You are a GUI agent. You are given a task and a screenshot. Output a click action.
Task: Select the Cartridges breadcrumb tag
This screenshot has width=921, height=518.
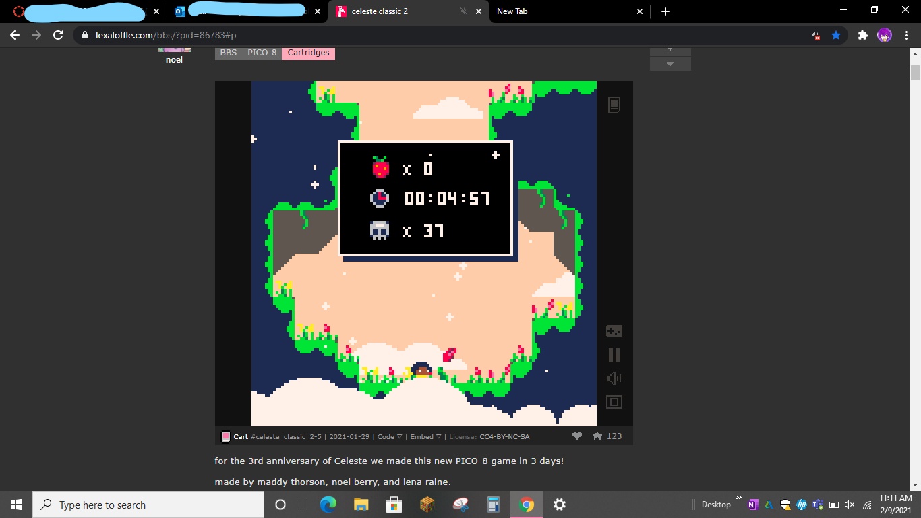pyautogui.click(x=308, y=53)
